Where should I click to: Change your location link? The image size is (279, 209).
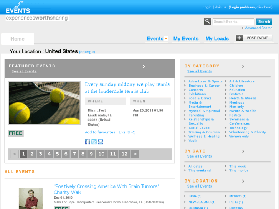point(87,52)
